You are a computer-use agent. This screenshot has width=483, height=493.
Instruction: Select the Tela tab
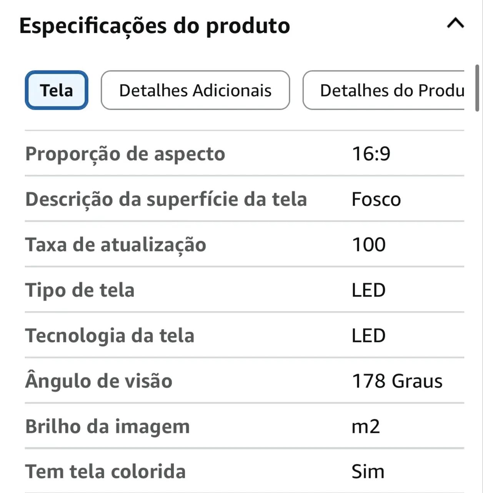click(57, 91)
